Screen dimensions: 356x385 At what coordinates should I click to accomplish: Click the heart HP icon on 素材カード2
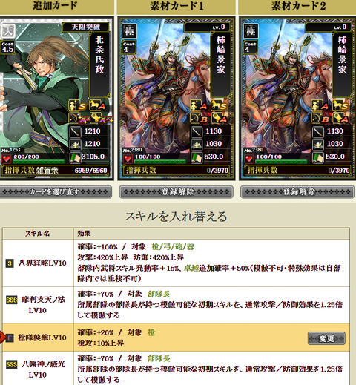pos(249,158)
